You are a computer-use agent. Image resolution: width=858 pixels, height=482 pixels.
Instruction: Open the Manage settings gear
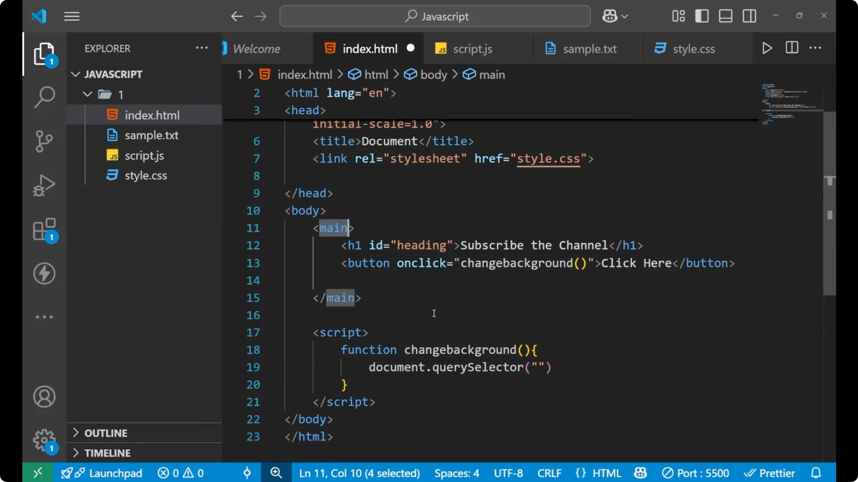[44, 440]
